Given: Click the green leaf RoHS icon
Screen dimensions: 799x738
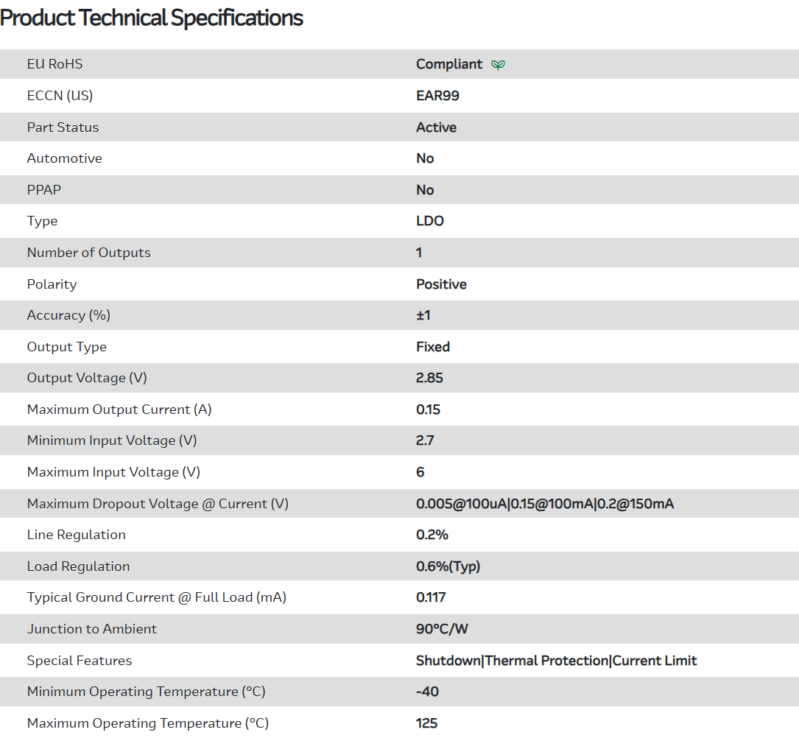Looking at the screenshot, I should coord(499,65).
